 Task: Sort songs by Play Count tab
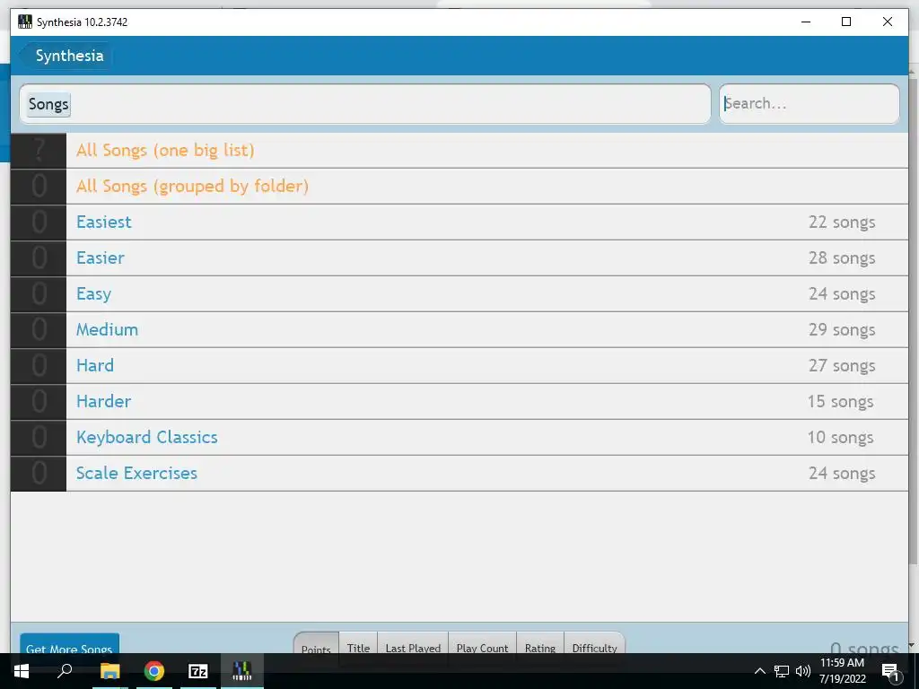(x=482, y=643)
